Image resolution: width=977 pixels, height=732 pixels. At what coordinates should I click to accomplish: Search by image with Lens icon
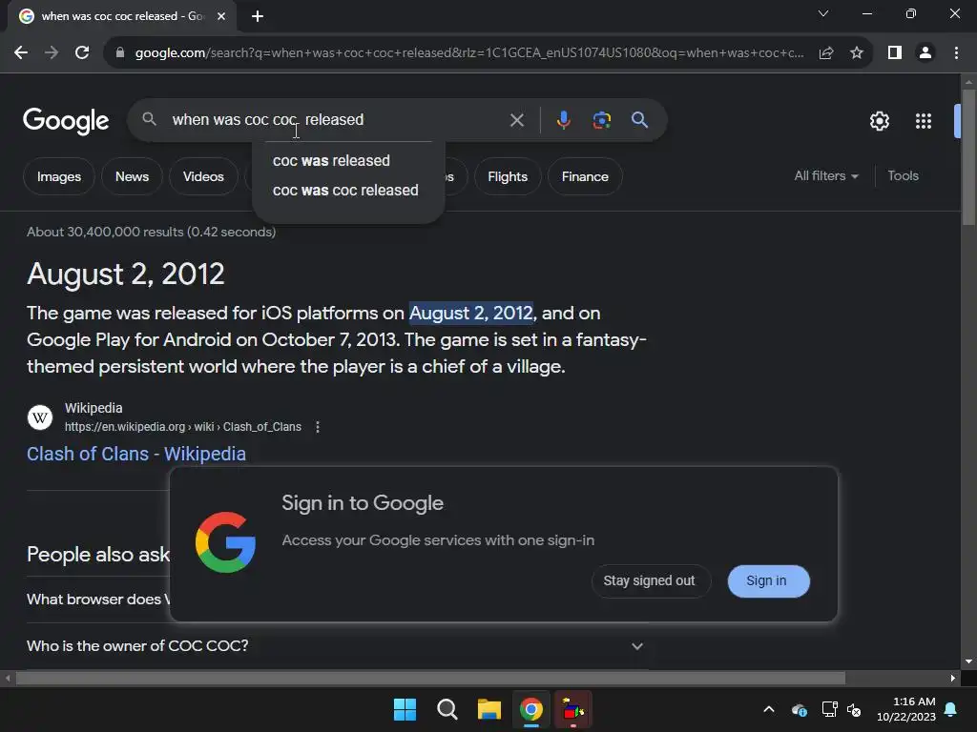(601, 120)
